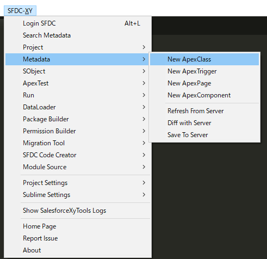Screen dimensions: 267x259
Task: Select Diff with Server
Action: 204,123
